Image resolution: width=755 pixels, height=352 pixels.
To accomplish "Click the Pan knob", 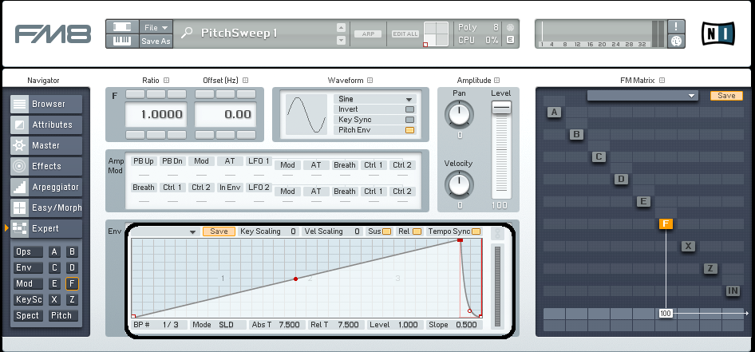I will coord(460,115).
